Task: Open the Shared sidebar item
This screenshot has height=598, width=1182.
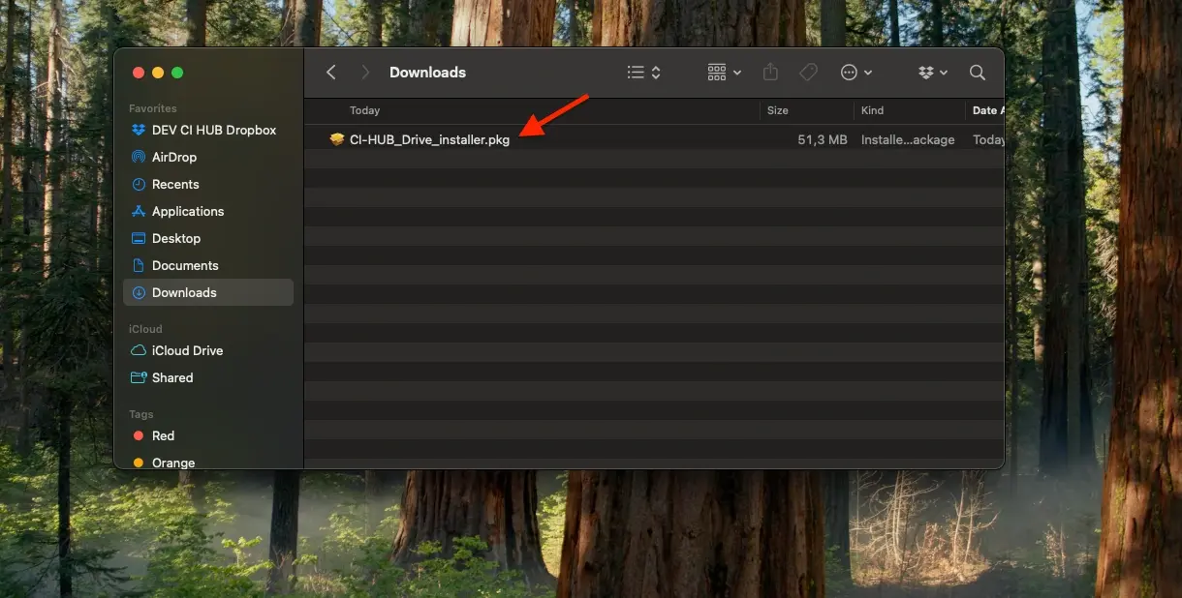Action: click(x=208, y=377)
